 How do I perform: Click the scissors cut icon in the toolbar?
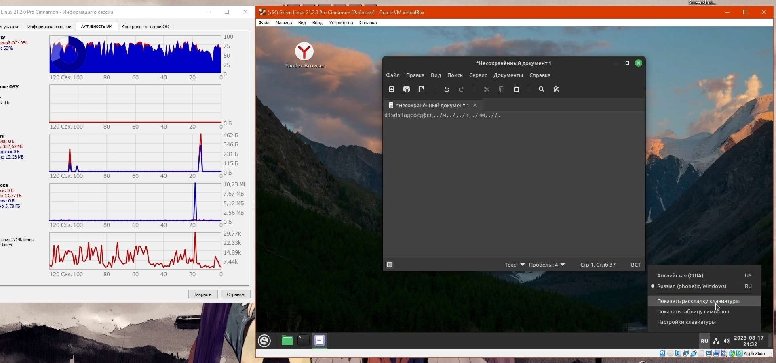click(x=487, y=90)
